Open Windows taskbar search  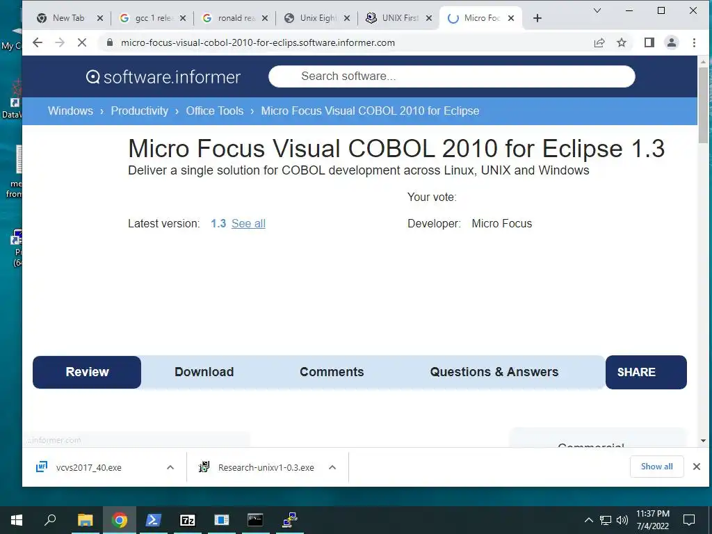(50, 520)
